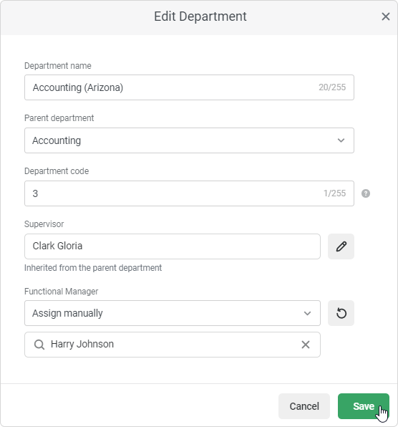Image resolution: width=398 pixels, height=427 pixels.
Task: Open the Department code help tooltip icon
Action: click(366, 193)
